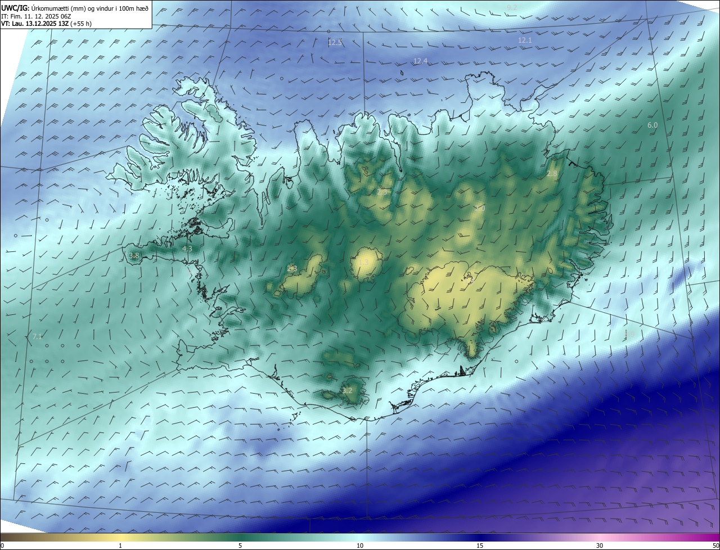The height and width of the screenshot is (550, 720).
Task: Click the 4.3 value on the map
Action: tap(187, 249)
